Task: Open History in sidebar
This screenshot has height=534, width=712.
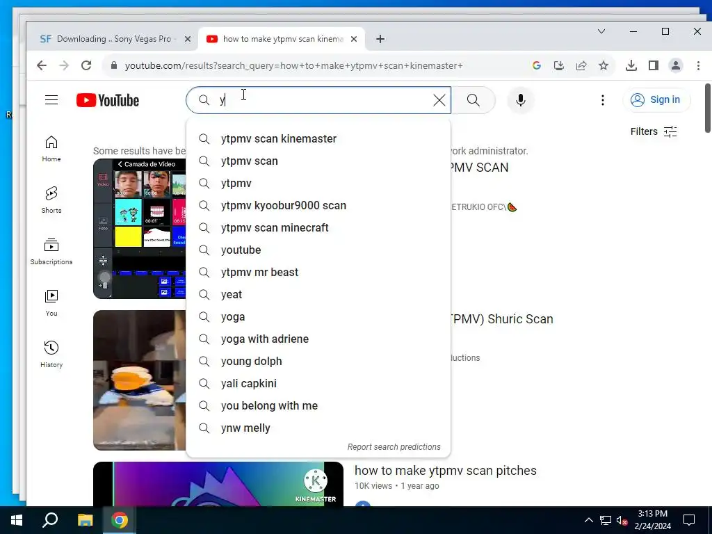Action: point(51,354)
